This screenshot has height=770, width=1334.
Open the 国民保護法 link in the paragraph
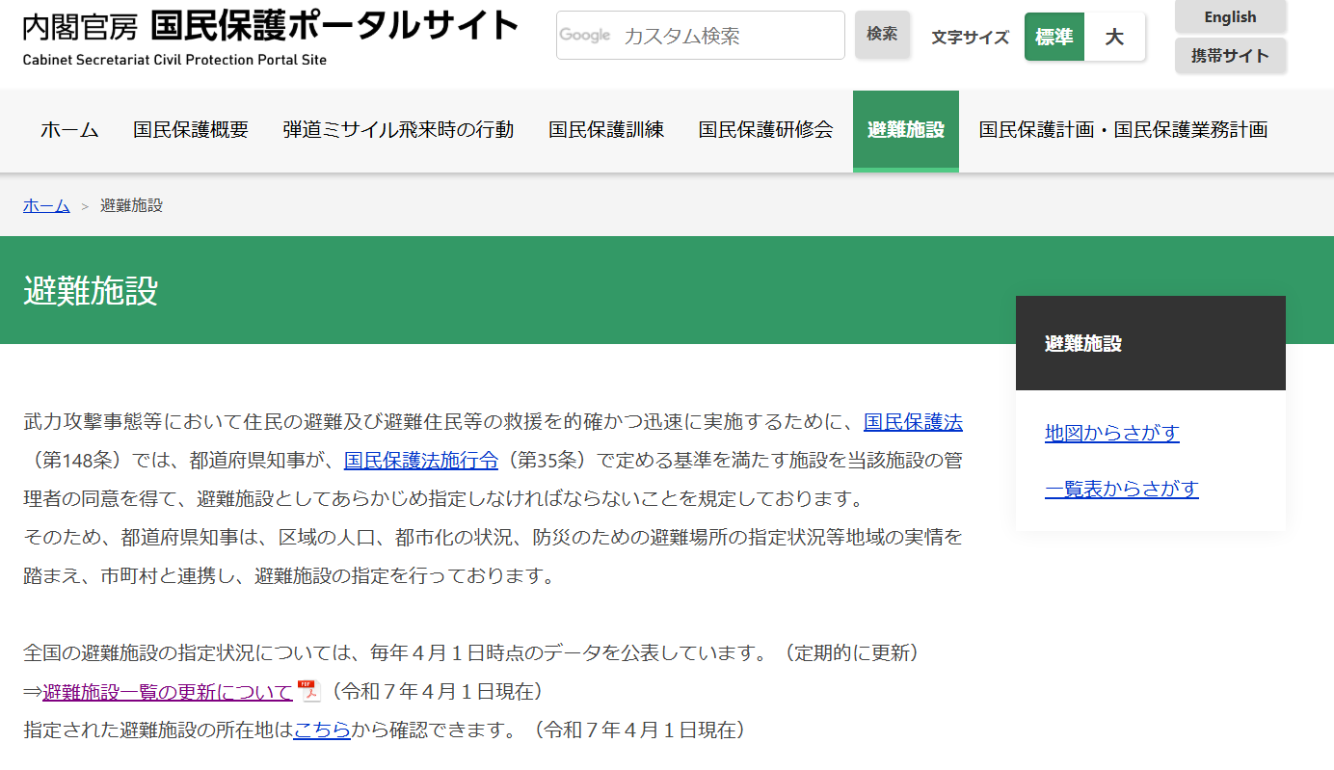tap(913, 422)
